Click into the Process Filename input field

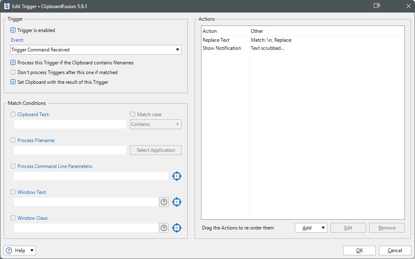[x=70, y=150]
